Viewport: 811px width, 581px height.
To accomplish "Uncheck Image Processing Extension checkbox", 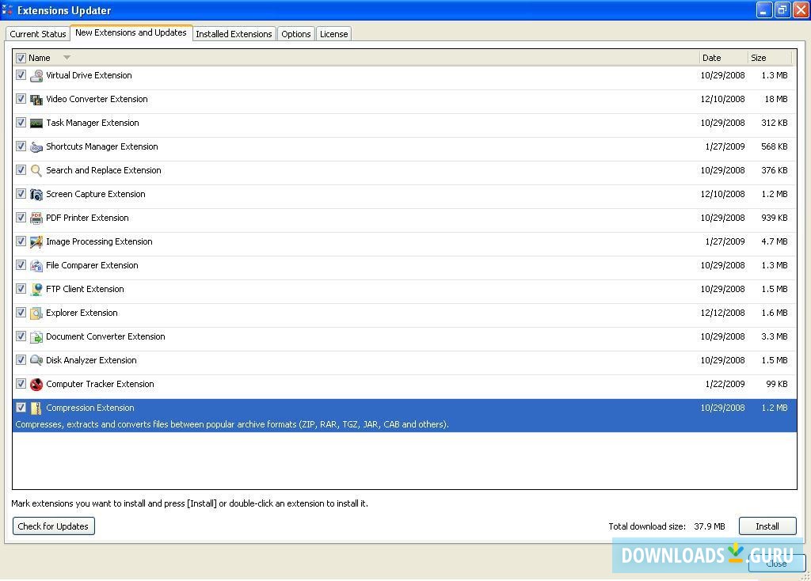I will (21, 241).
